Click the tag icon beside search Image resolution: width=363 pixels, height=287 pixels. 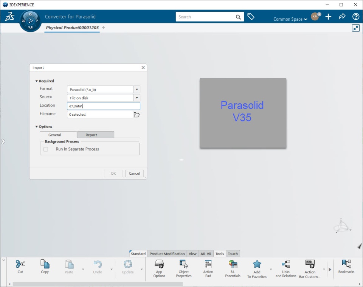coord(251,17)
